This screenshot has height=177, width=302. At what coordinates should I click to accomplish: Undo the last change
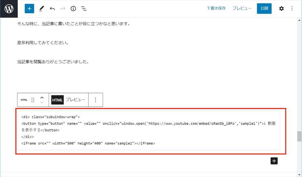pos(52,9)
